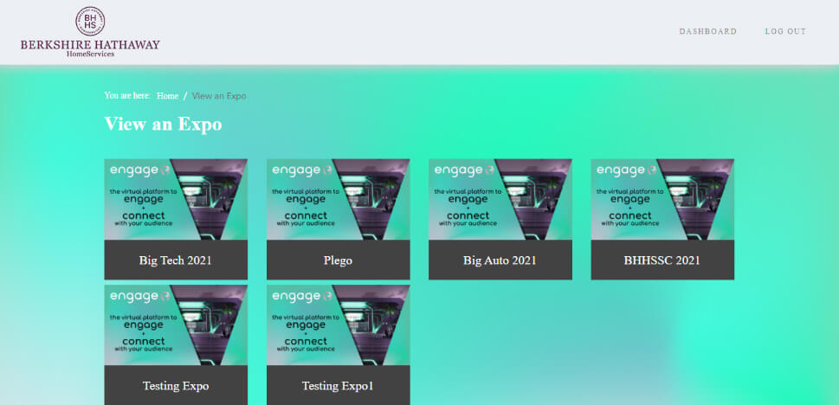Screen dimensions: 839x405
Task: Click the Big Auto 2021 label
Action: [x=500, y=260]
